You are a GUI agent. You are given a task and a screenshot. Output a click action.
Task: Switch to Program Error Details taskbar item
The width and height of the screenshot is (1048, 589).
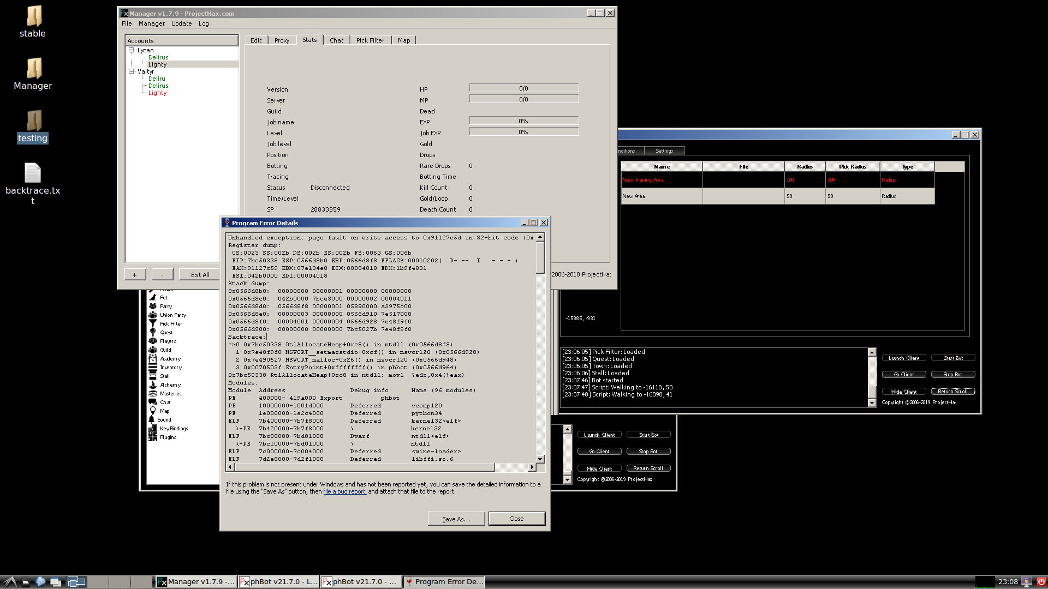coord(444,582)
